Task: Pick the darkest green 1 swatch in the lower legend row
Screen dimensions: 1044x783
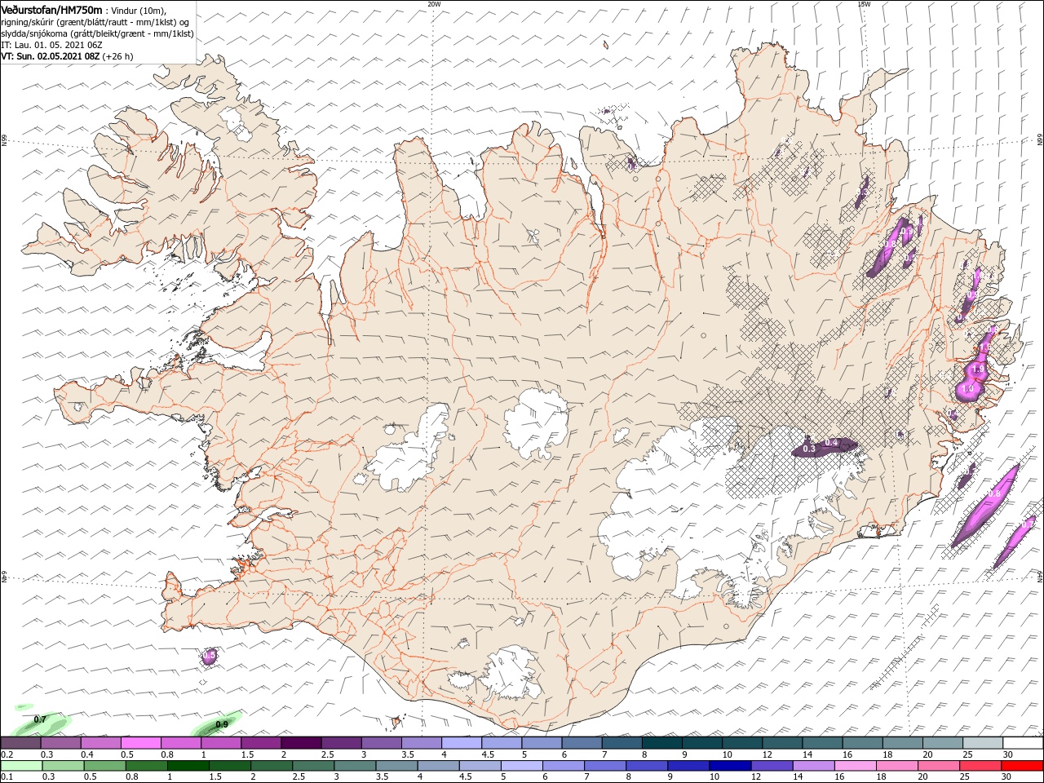Action: 188,766
